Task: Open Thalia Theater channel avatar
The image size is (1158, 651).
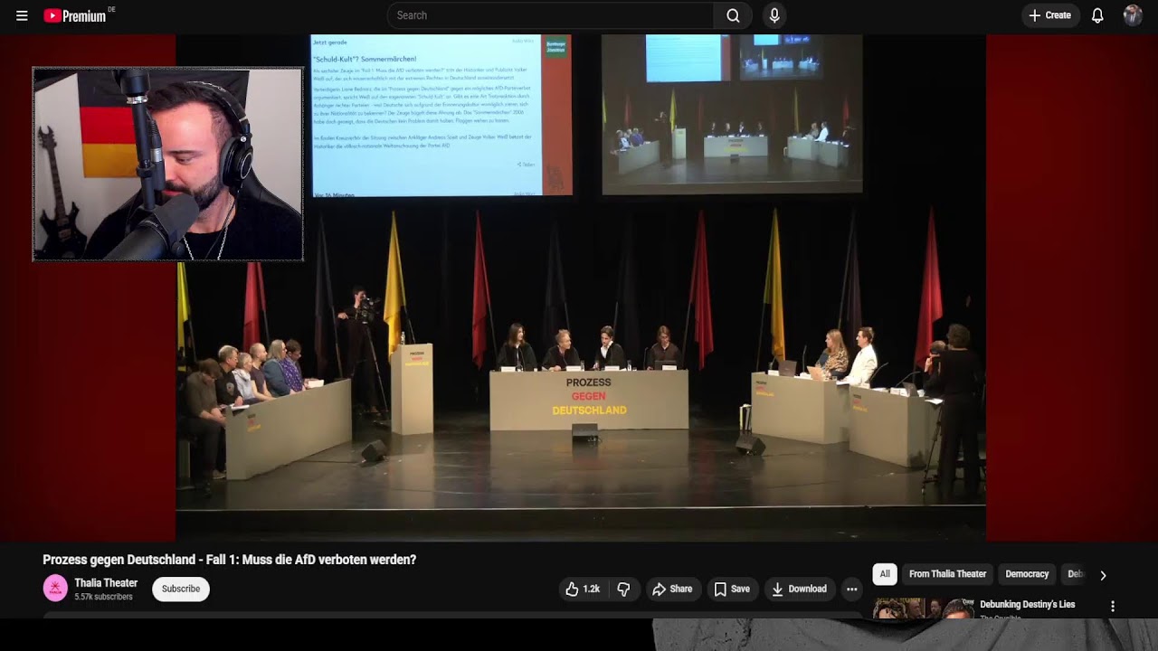Action: [x=55, y=589]
